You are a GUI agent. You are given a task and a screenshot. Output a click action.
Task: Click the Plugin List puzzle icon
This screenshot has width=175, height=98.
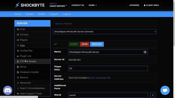click(x=18, y=56)
